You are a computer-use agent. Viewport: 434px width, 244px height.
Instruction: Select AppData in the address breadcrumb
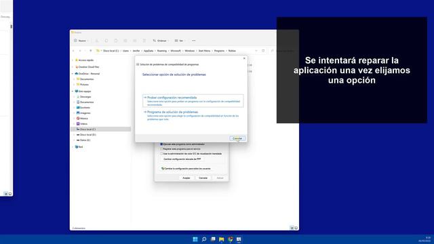149,51
